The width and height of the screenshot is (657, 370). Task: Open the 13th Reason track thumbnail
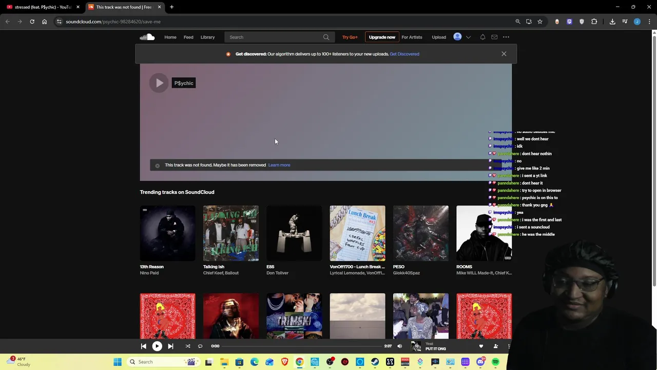pos(167,233)
